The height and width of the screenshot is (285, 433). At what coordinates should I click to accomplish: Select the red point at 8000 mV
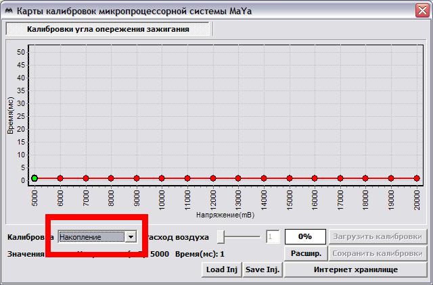pos(111,178)
